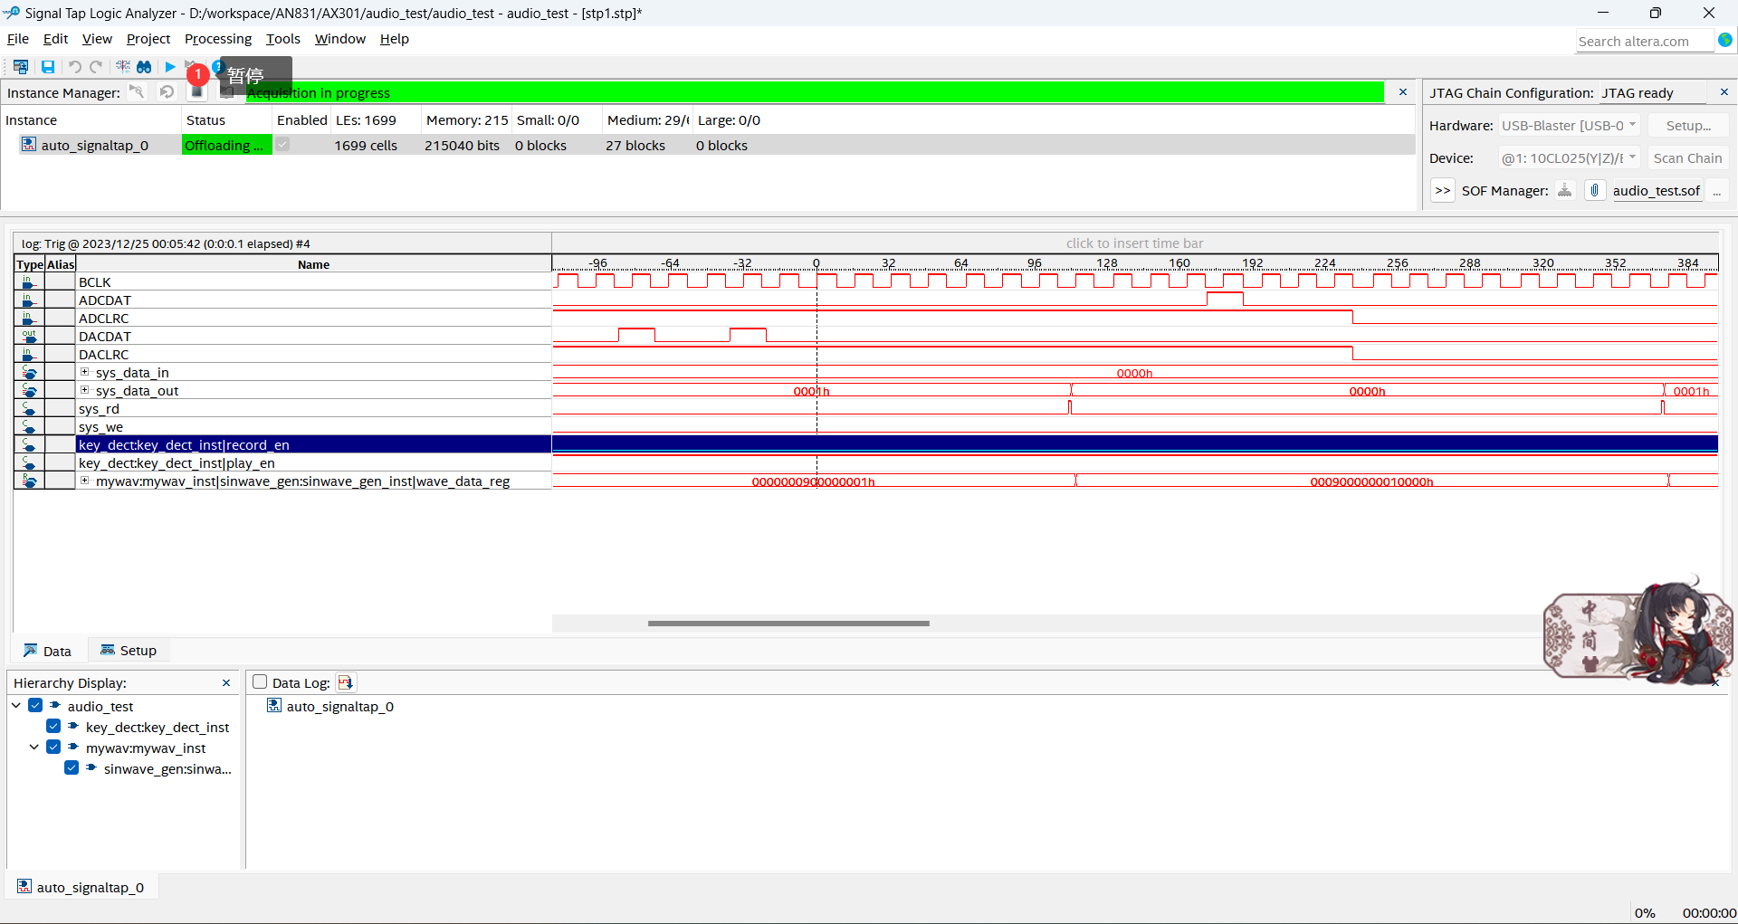The image size is (1738, 924).
Task: Open the Processing menu
Action: pos(218,39)
